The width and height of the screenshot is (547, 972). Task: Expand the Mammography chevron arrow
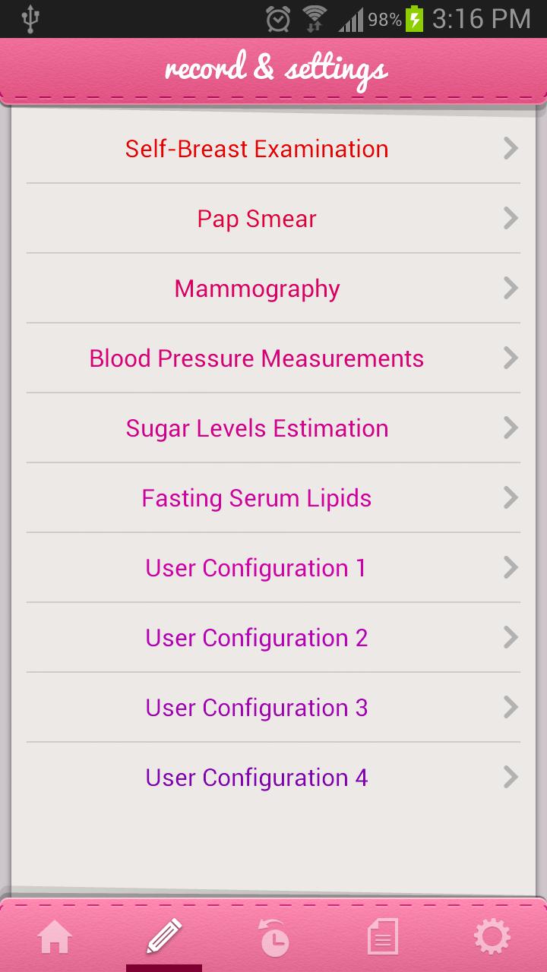(511, 289)
